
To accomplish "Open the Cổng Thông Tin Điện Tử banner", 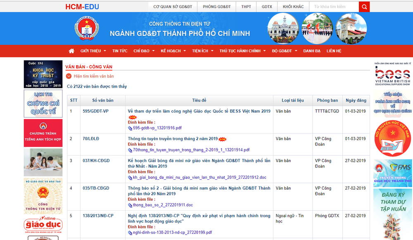I will click(43, 196).
